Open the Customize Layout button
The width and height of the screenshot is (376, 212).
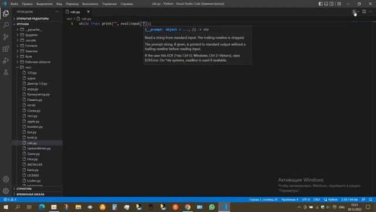(339, 4)
